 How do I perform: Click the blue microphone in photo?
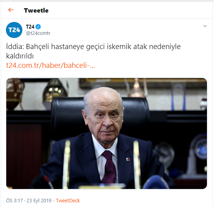click(155, 182)
